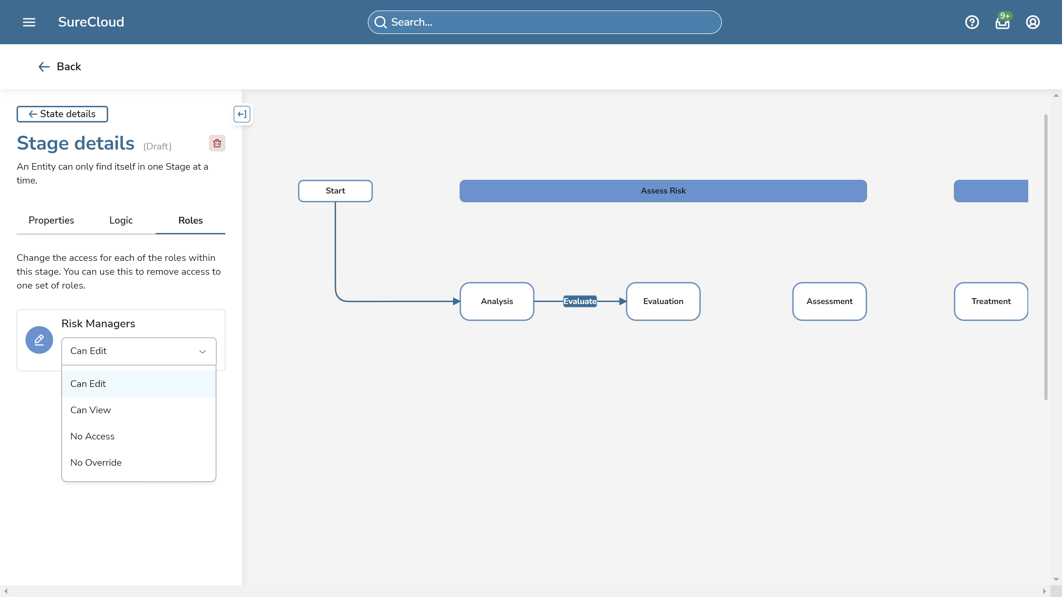The width and height of the screenshot is (1062, 597).
Task: Choose No Override access option
Action: pyautogui.click(x=96, y=462)
